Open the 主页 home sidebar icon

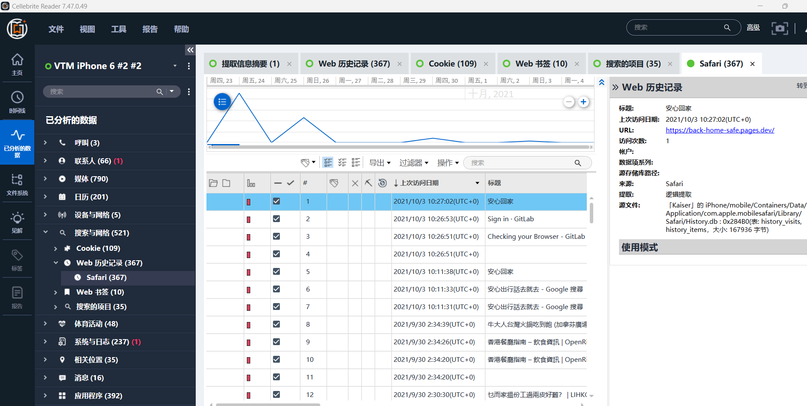[x=17, y=64]
